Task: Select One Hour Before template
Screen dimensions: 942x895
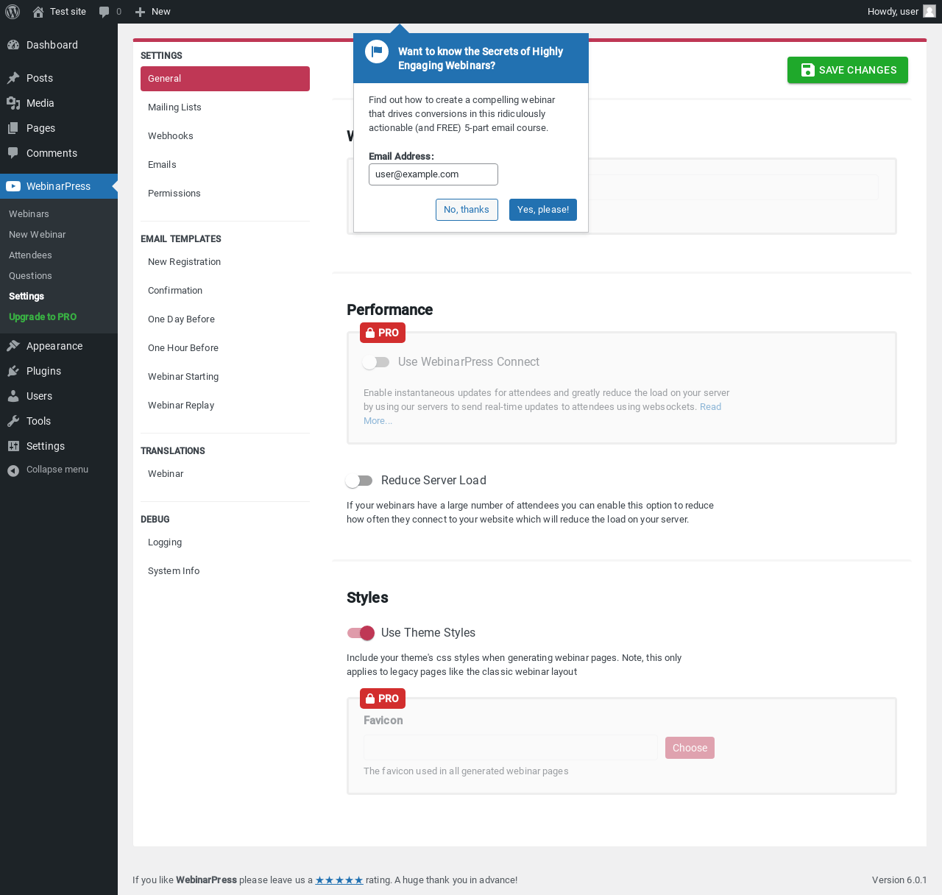Action: pos(225,348)
